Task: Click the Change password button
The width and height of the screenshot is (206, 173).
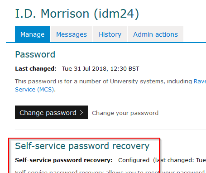Action: [x=51, y=112]
